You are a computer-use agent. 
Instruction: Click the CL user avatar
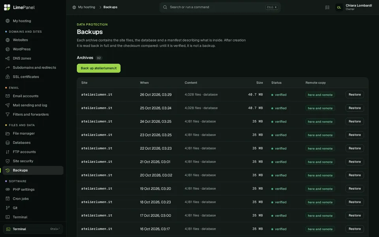tap(339, 8)
